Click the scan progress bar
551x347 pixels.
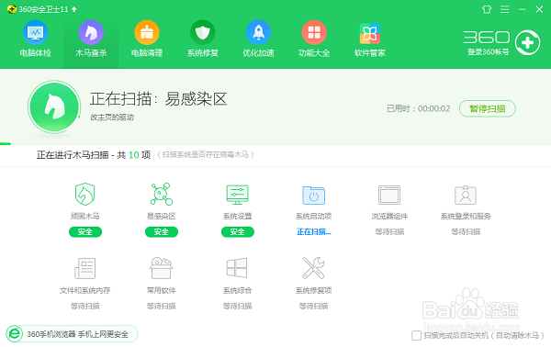pos(275,143)
